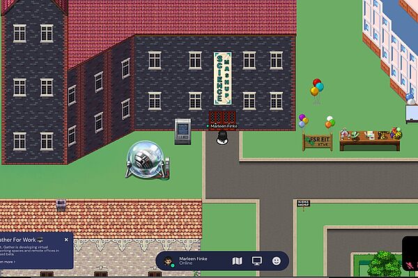418x278 pixels.
Task: Click the Marleen Finke name tag above avatar
Action: pos(222,126)
